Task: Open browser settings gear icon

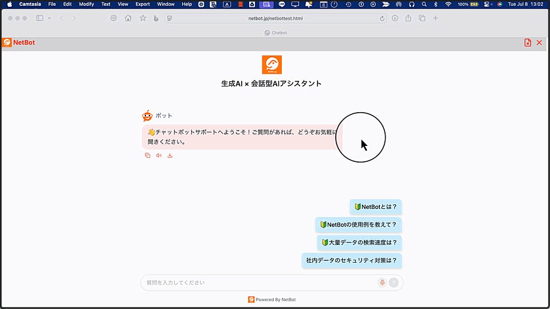Action: pos(113,18)
